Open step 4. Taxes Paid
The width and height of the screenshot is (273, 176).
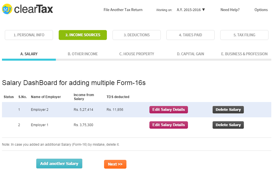pos(191,35)
